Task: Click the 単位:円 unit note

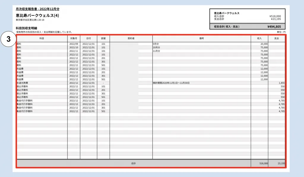Action: pyautogui.click(x=281, y=32)
